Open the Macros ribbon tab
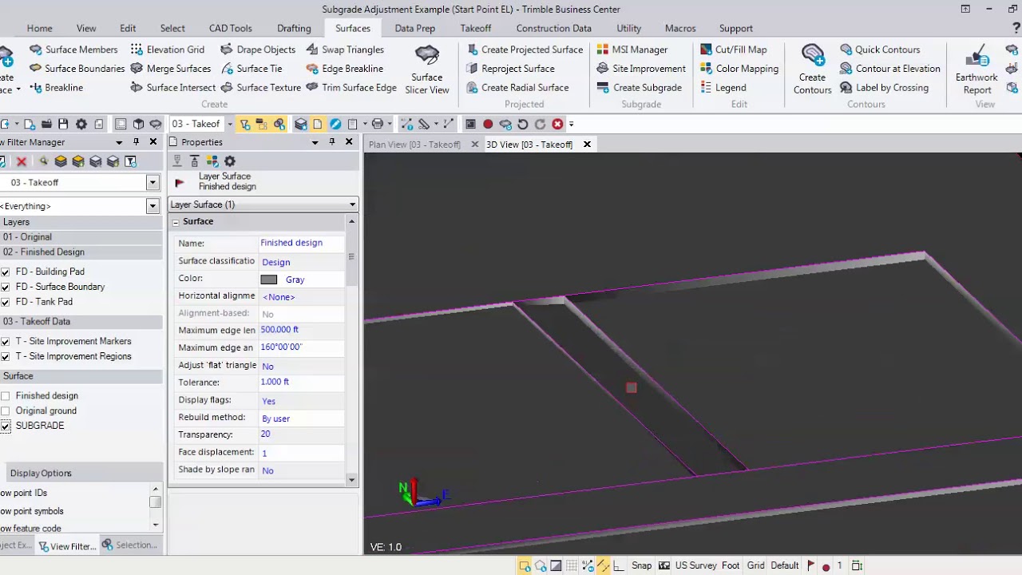The image size is (1022, 575). [680, 28]
